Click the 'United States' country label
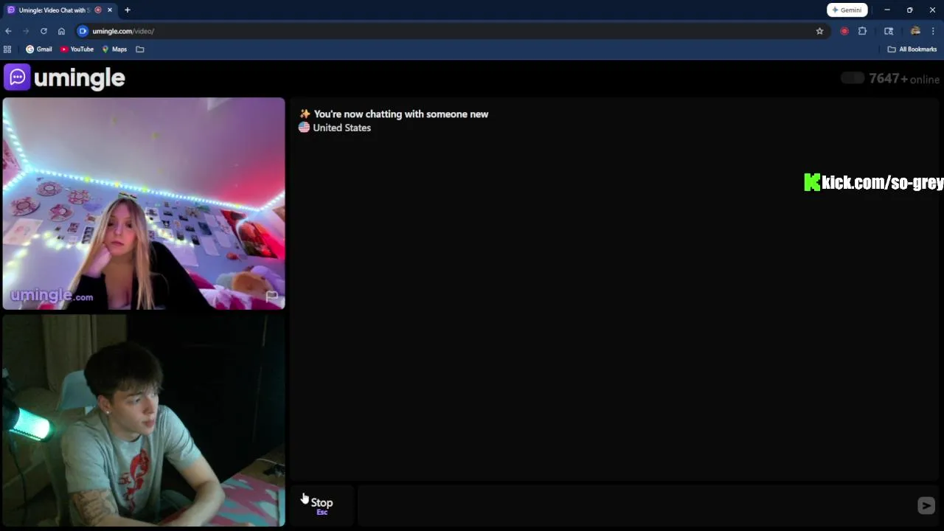The image size is (944, 531). click(x=341, y=128)
